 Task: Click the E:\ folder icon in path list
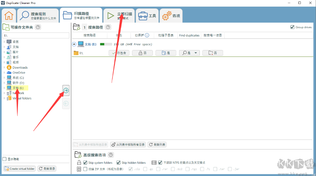(76, 53)
